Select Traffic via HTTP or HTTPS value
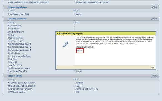Viewport: 162px width, 101px height. 87,89
